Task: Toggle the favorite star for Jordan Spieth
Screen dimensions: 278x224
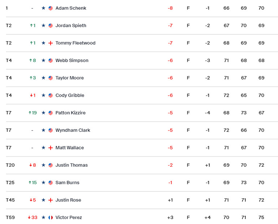Action: [x=43, y=26]
